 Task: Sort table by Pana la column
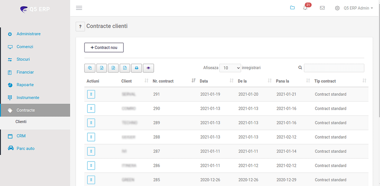click(x=293, y=81)
